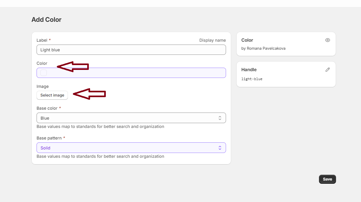Click the Image field label

[43, 87]
